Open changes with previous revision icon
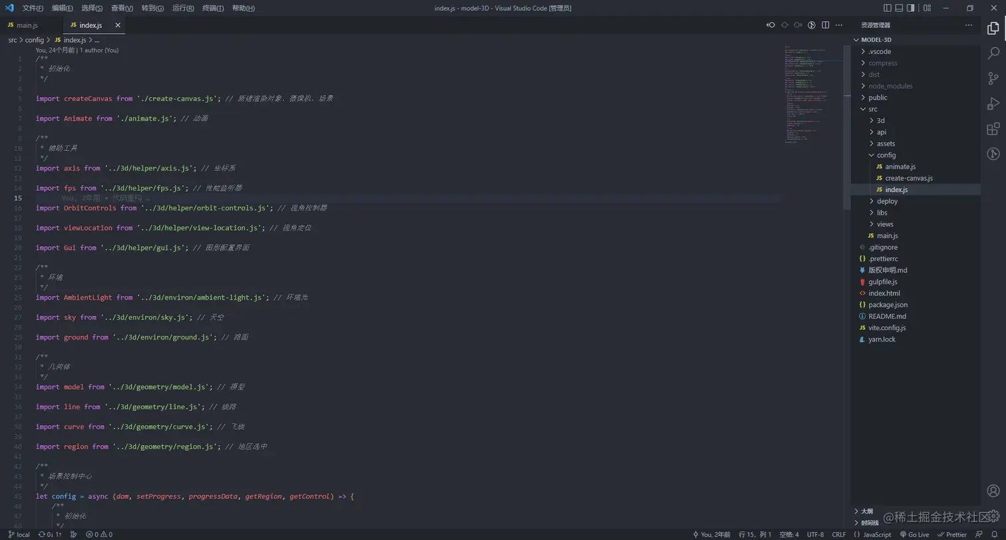 click(770, 25)
